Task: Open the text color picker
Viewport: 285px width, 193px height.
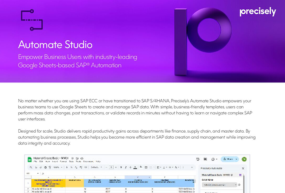Action: (135, 167)
